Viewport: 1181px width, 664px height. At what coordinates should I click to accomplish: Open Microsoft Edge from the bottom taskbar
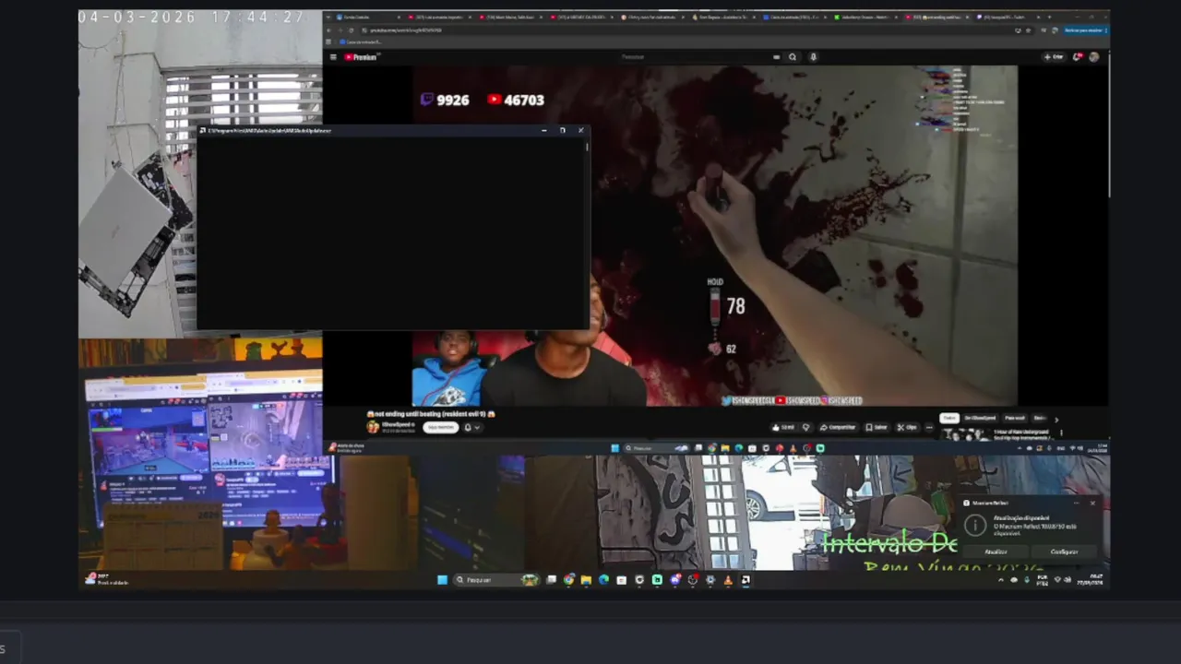point(603,580)
